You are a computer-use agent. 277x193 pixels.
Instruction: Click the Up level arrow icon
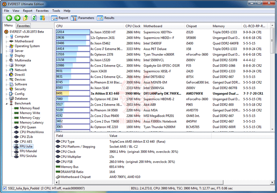click(x=26, y=18)
